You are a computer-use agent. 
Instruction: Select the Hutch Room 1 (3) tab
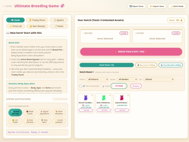[106, 65]
